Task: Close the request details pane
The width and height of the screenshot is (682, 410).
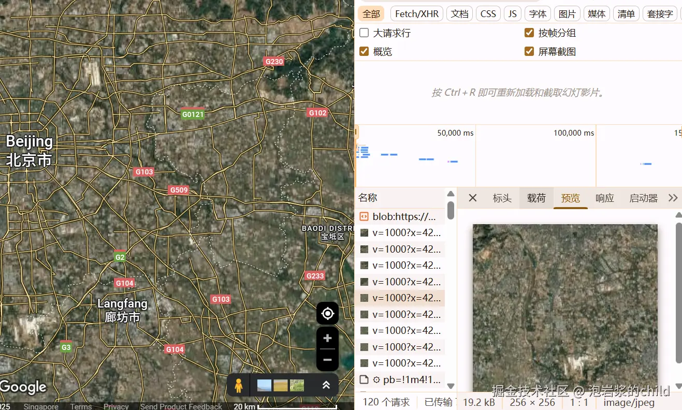Action: point(472,198)
